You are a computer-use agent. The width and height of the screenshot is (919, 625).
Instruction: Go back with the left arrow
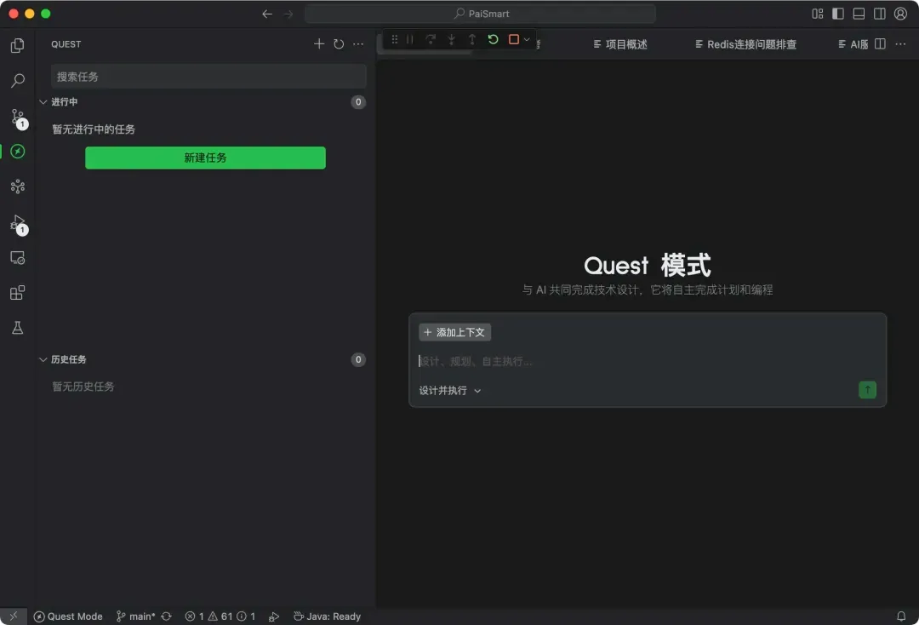click(267, 14)
